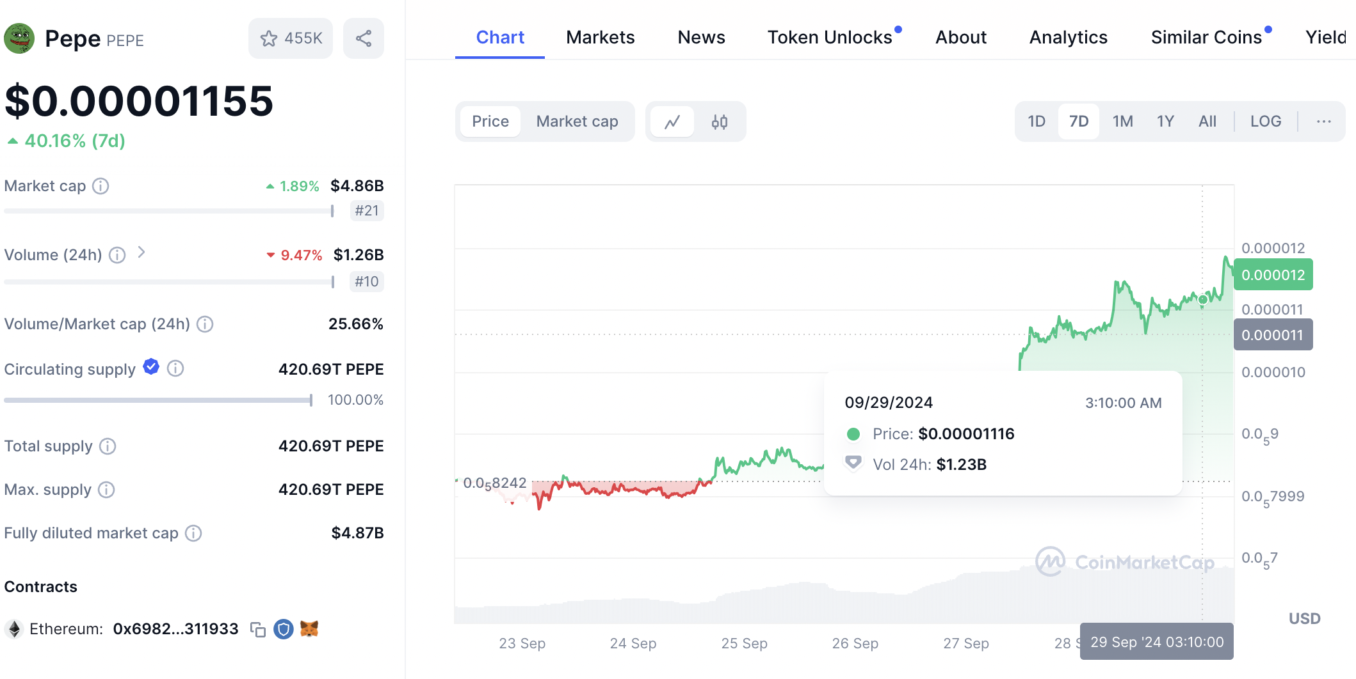Click the 40.16% (7d) change text

tap(75, 141)
